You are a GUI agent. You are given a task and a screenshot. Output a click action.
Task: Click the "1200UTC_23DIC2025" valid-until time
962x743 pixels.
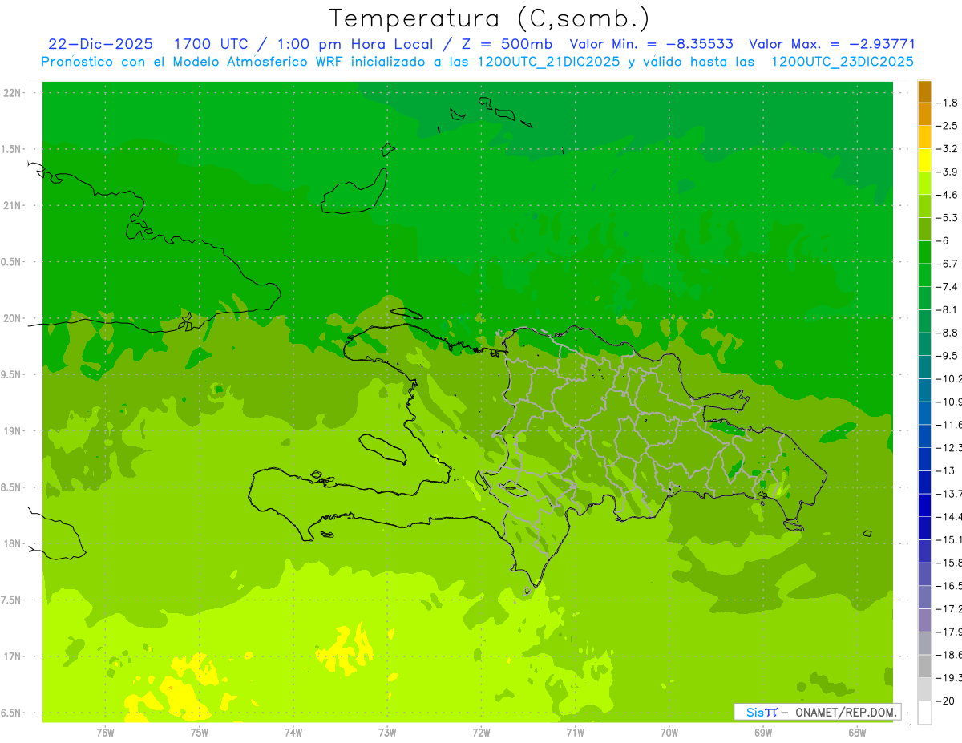pyautogui.click(x=842, y=62)
